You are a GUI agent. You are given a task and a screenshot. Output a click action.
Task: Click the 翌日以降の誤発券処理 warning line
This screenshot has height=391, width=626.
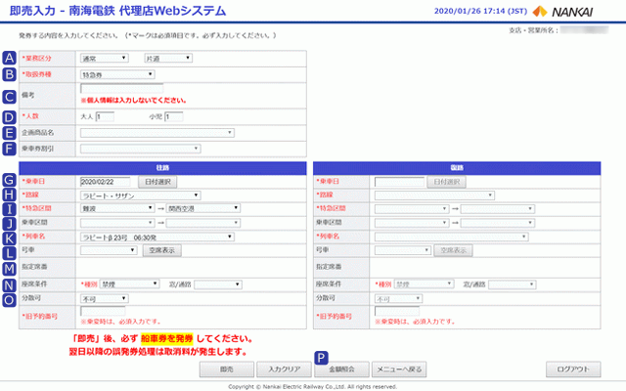tap(157, 352)
